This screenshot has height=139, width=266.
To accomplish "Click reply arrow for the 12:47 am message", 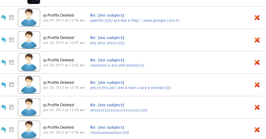I will pyautogui.click(x=3, y=40).
